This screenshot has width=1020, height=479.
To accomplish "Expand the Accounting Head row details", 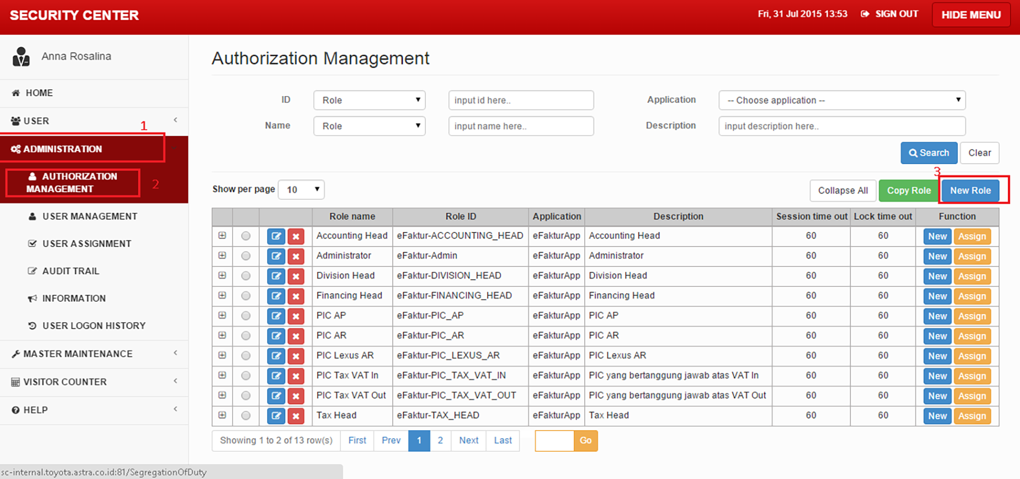I will (222, 235).
